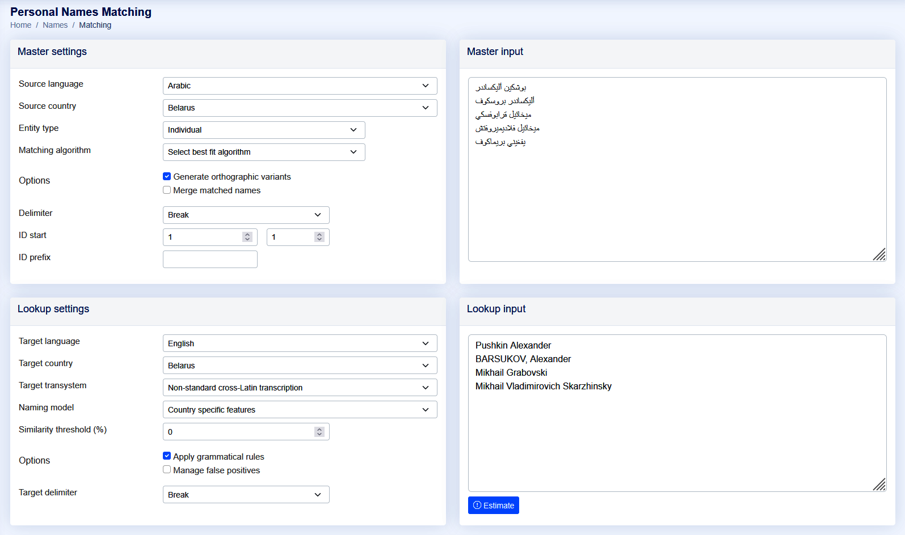Click the Similarity threshold input field
The image size is (905, 535).
246,432
